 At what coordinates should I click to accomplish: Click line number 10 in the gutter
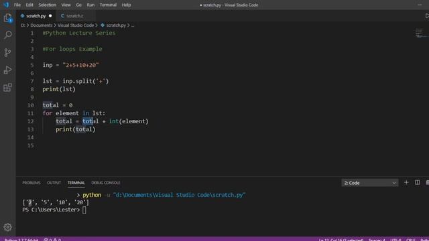(31, 105)
